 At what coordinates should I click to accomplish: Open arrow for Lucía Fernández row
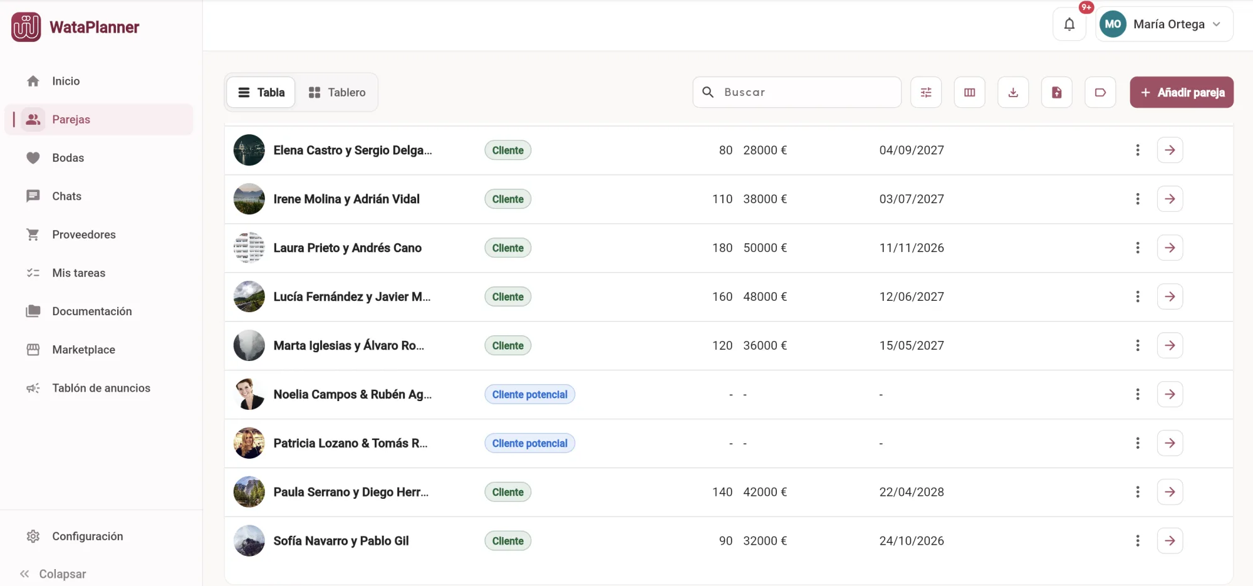point(1170,296)
